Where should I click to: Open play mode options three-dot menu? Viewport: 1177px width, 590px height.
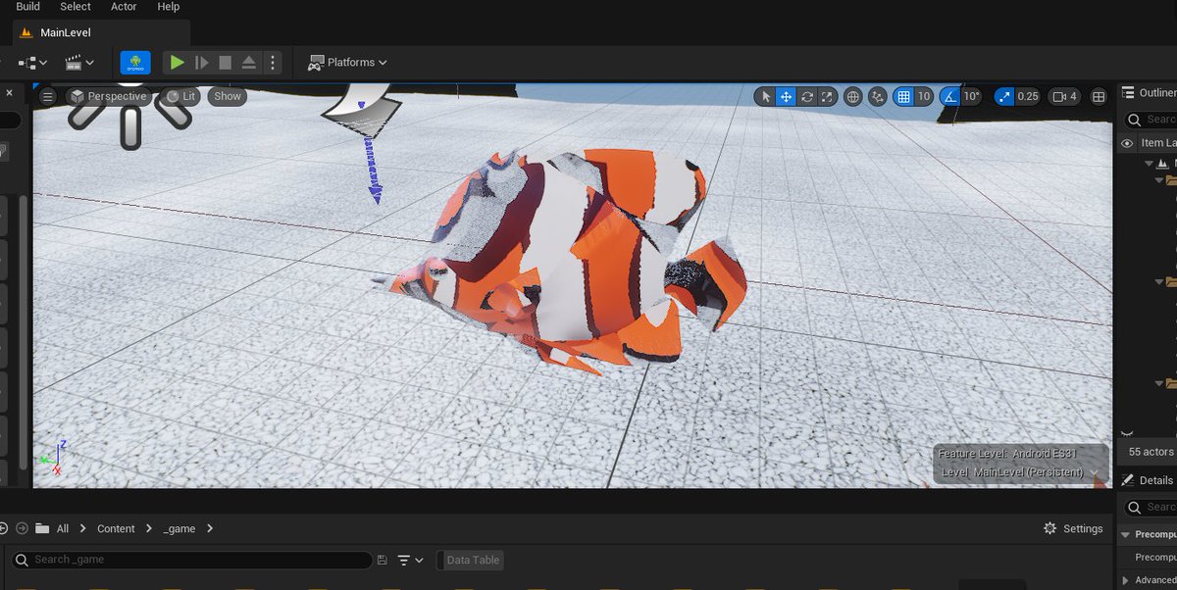coord(273,63)
